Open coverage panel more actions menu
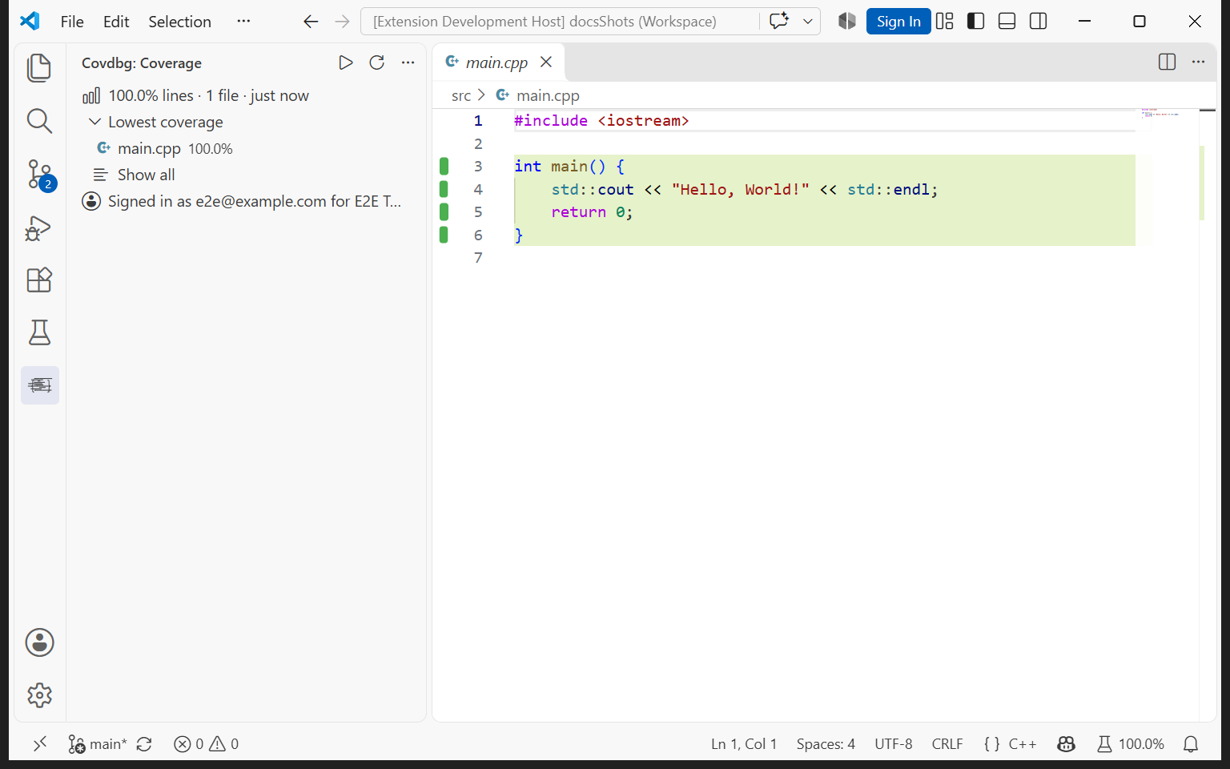The width and height of the screenshot is (1230, 769). pos(408,62)
